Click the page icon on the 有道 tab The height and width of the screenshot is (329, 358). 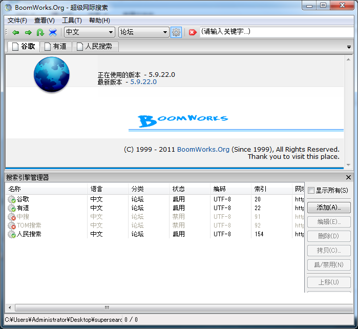48,47
